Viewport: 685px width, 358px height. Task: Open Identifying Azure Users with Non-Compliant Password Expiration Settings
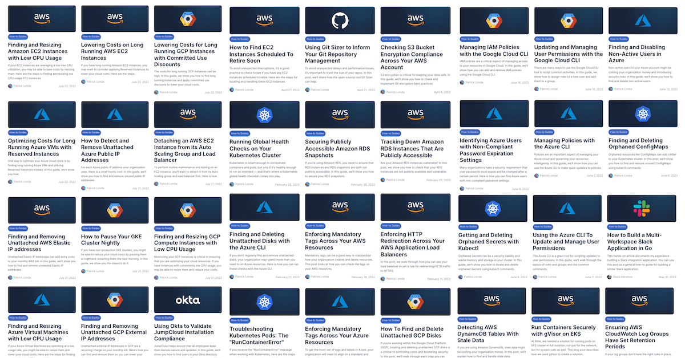(491, 150)
